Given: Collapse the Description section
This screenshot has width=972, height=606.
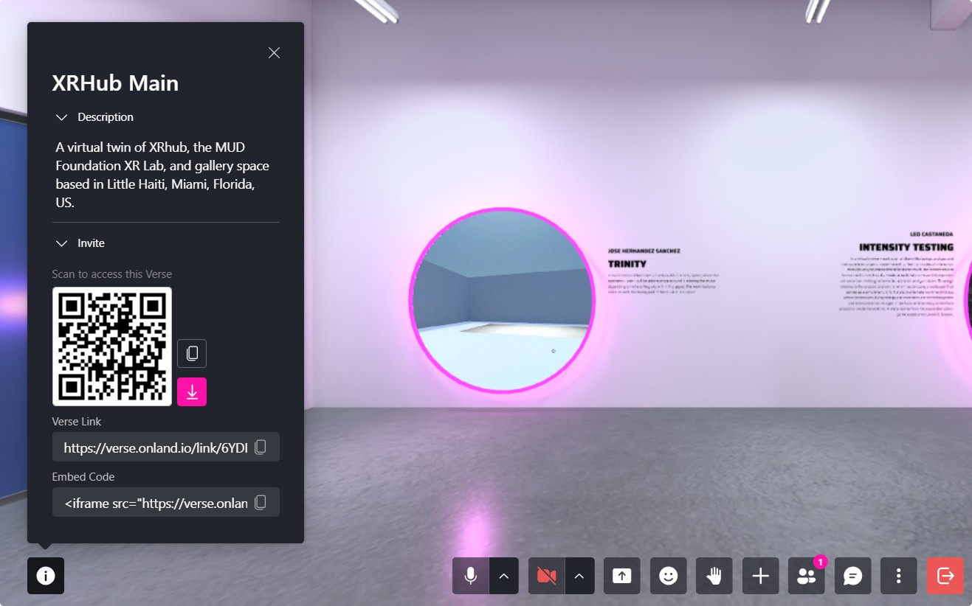Looking at the screenshot, I should tap(61, 116).
